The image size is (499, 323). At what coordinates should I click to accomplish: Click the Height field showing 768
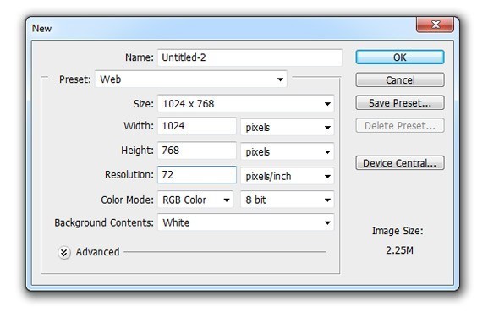click(x=197, y=151)
